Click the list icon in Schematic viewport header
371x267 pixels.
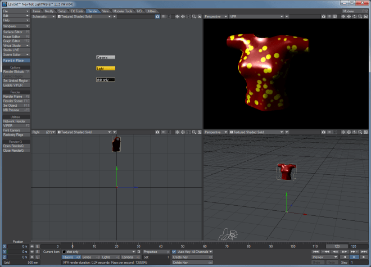tap(163, 16)
